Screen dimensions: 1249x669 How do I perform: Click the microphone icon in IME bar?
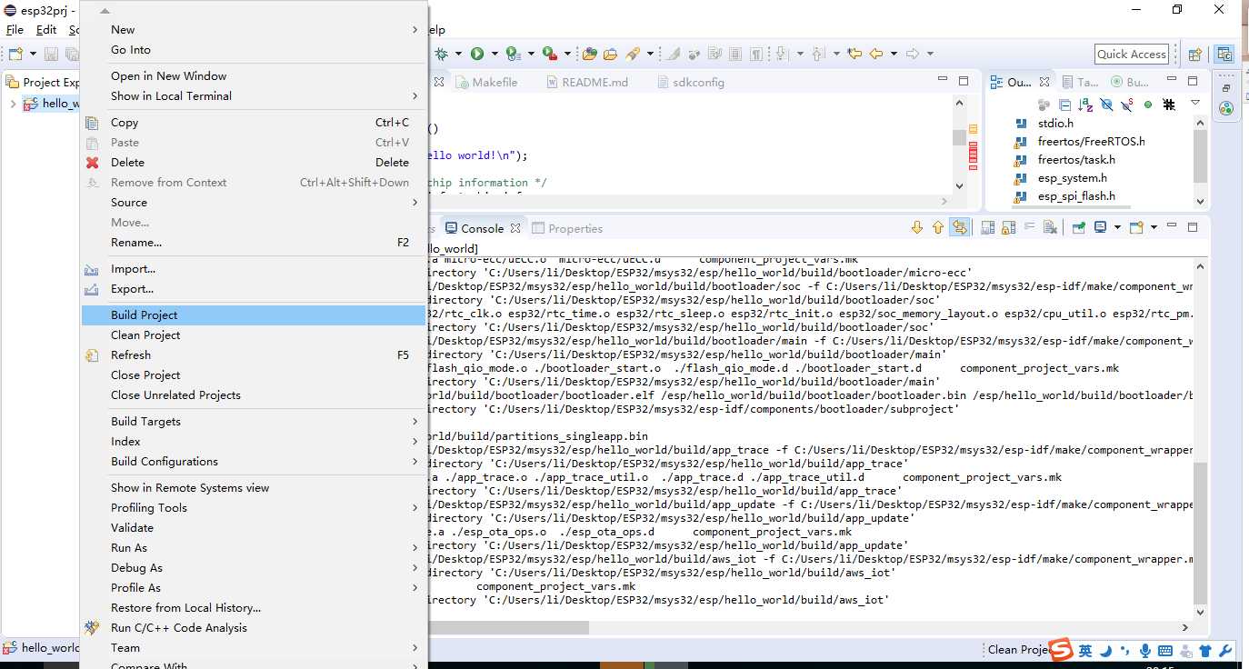(x=1145, y=651)
